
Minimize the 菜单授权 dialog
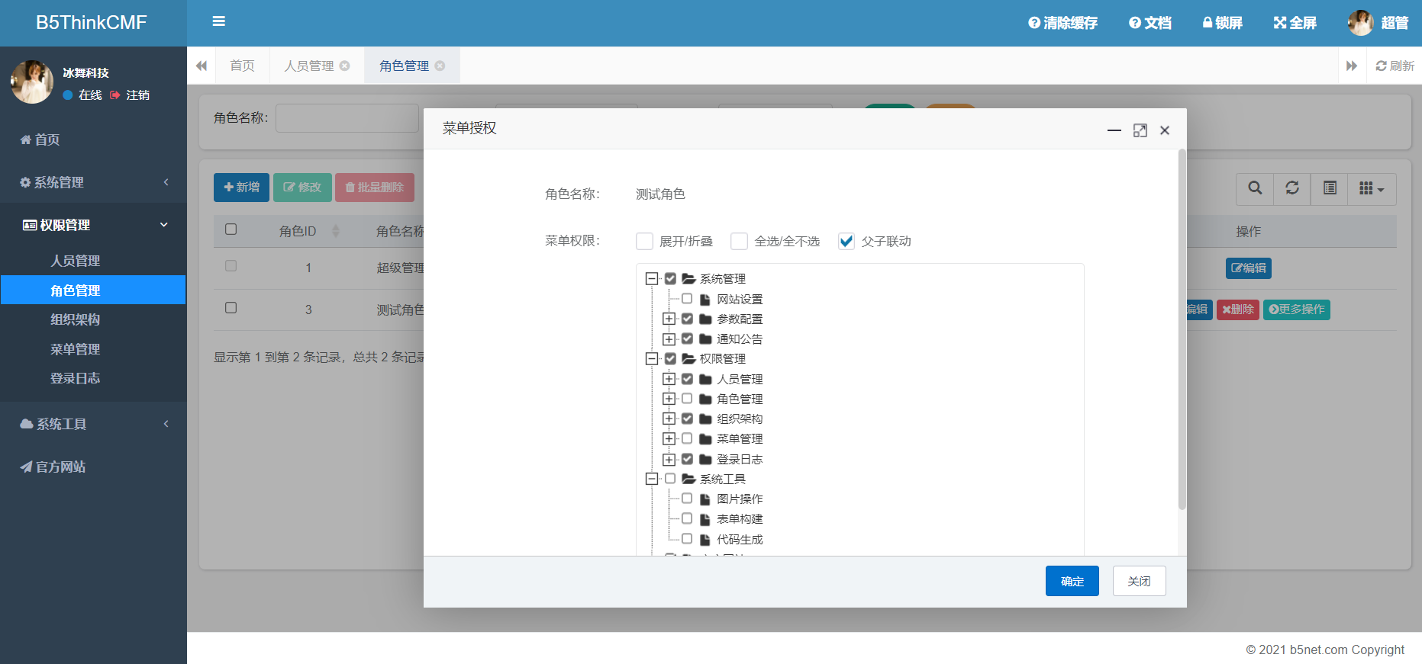[x=1114, y=130]
